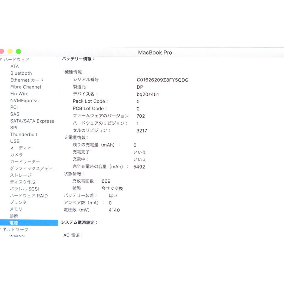Open the Ethernet カード entry

(x=27, y=80)
